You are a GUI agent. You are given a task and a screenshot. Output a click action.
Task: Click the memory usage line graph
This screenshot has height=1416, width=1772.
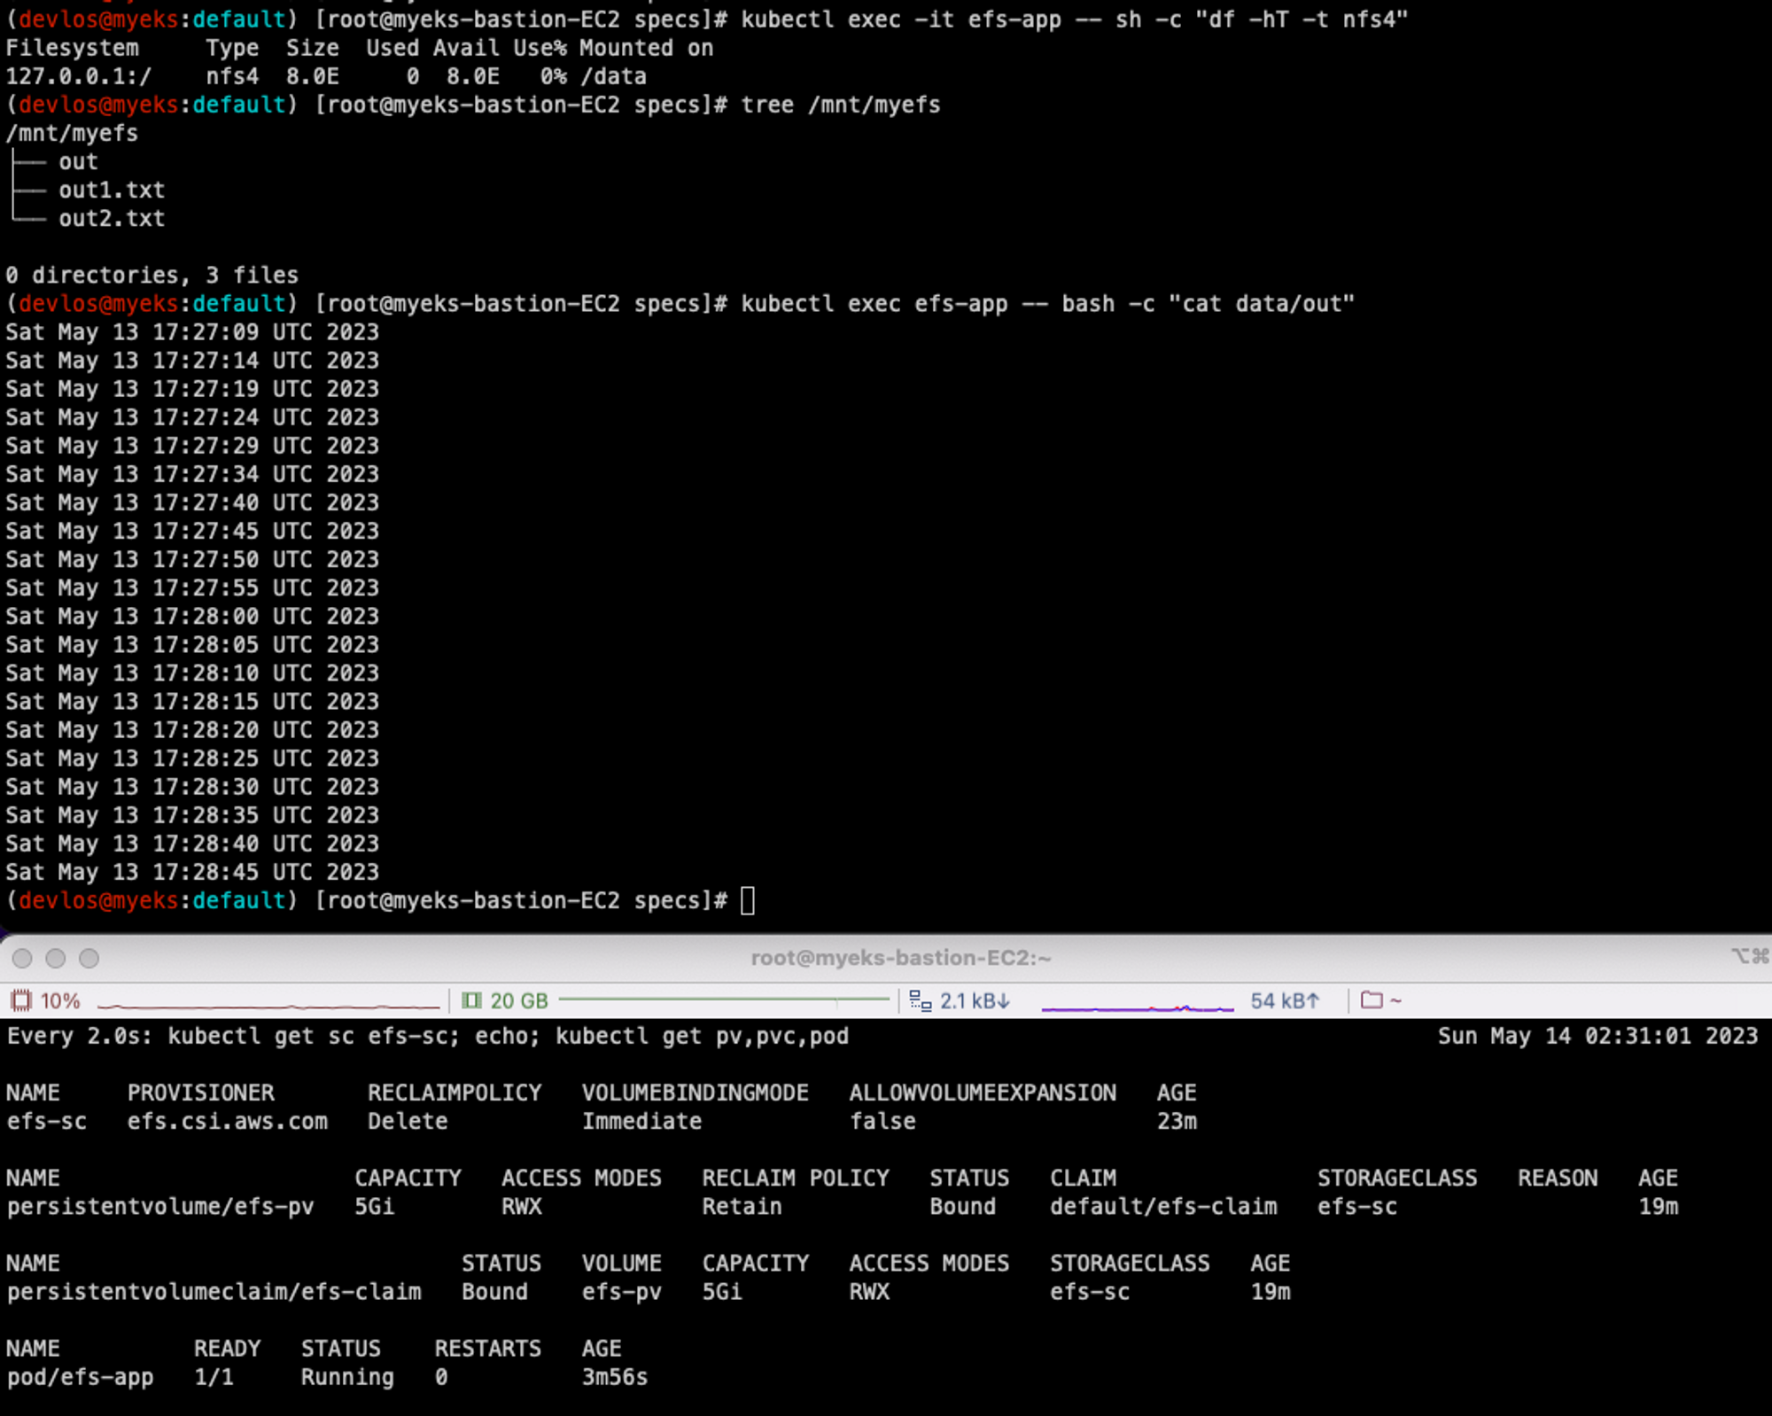coord(722,1000)
